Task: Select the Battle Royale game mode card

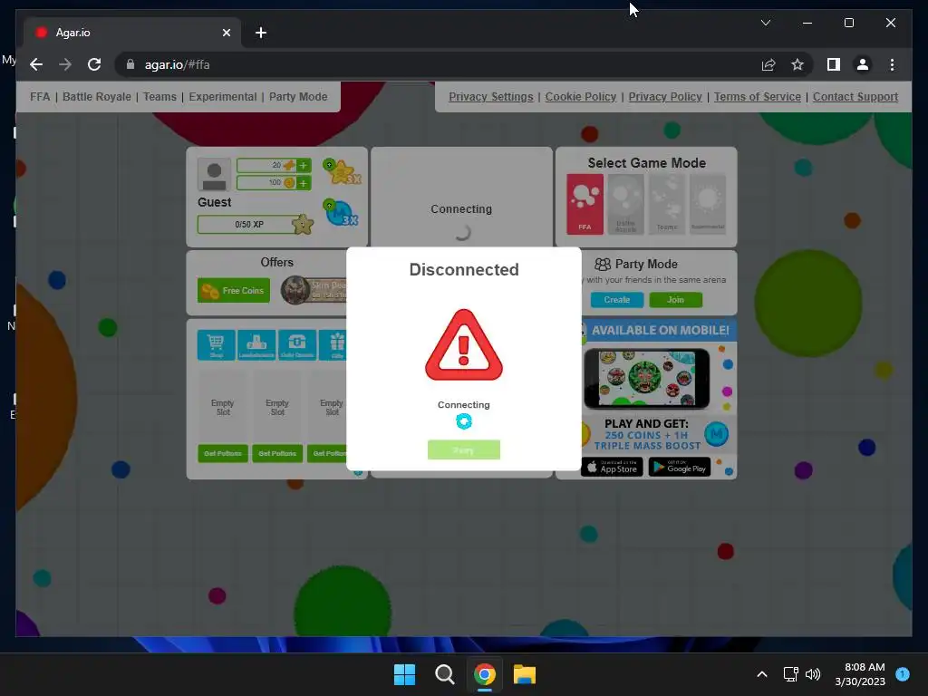Action: 625,204
